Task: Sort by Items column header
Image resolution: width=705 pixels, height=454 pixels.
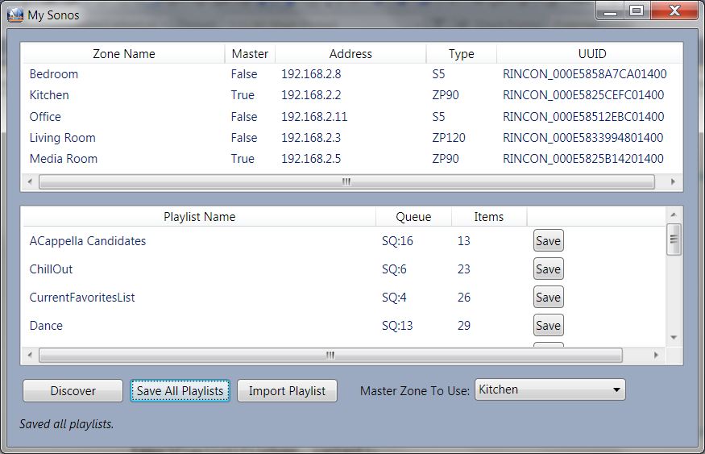Action: click(x=489, y=216)
